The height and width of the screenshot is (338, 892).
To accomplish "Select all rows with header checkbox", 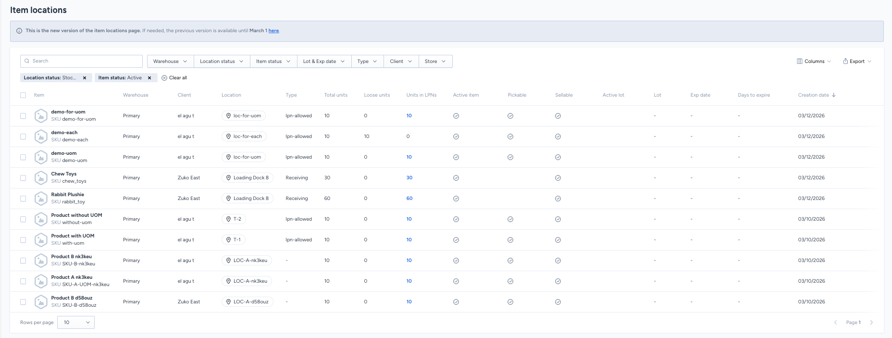I will (x=23, y=95).
